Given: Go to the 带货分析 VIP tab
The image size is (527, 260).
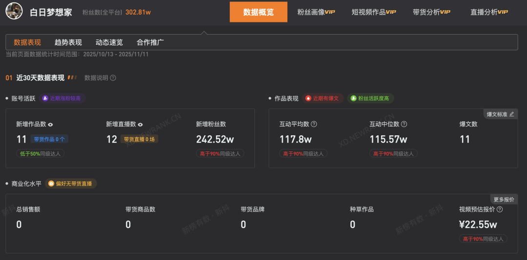Looking at the screenshot, I should click(x=431, y=12).
